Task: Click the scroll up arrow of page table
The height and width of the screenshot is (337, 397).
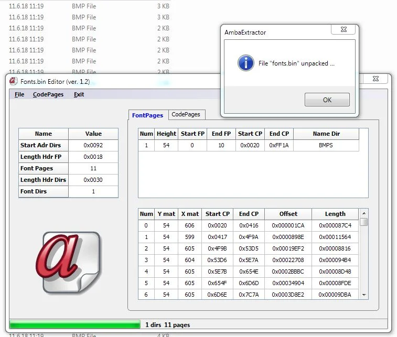Action: pos(364,213)
